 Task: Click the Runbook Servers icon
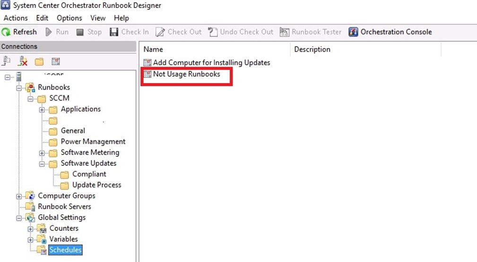click(30, 207)
